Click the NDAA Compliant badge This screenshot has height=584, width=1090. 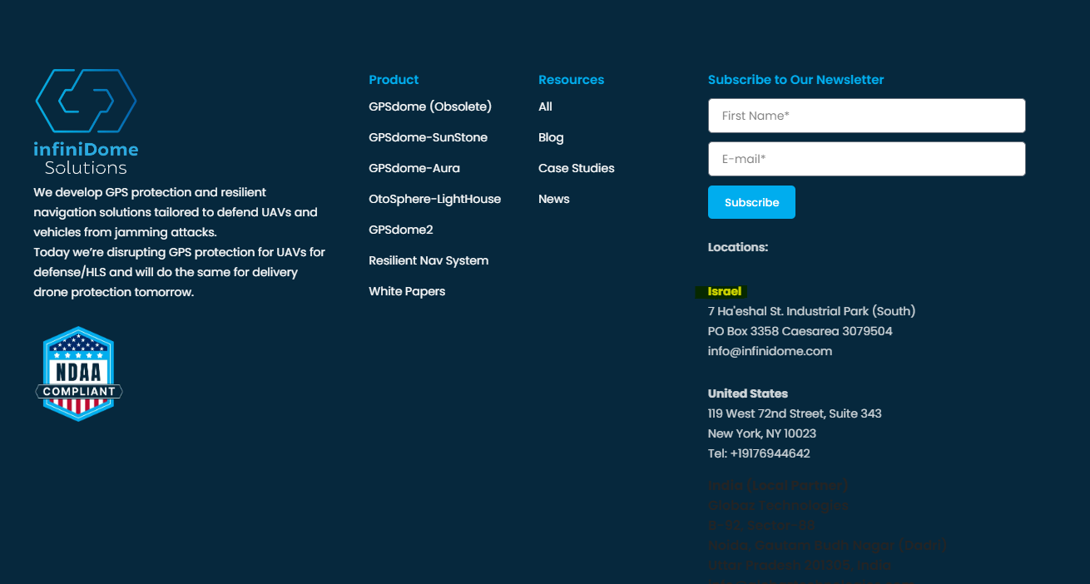pyautogui.click(x=79, y=374)
